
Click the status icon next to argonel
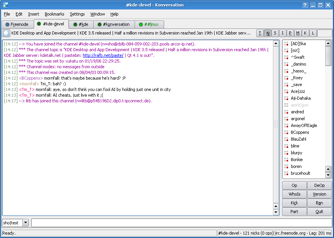[286, 119]
